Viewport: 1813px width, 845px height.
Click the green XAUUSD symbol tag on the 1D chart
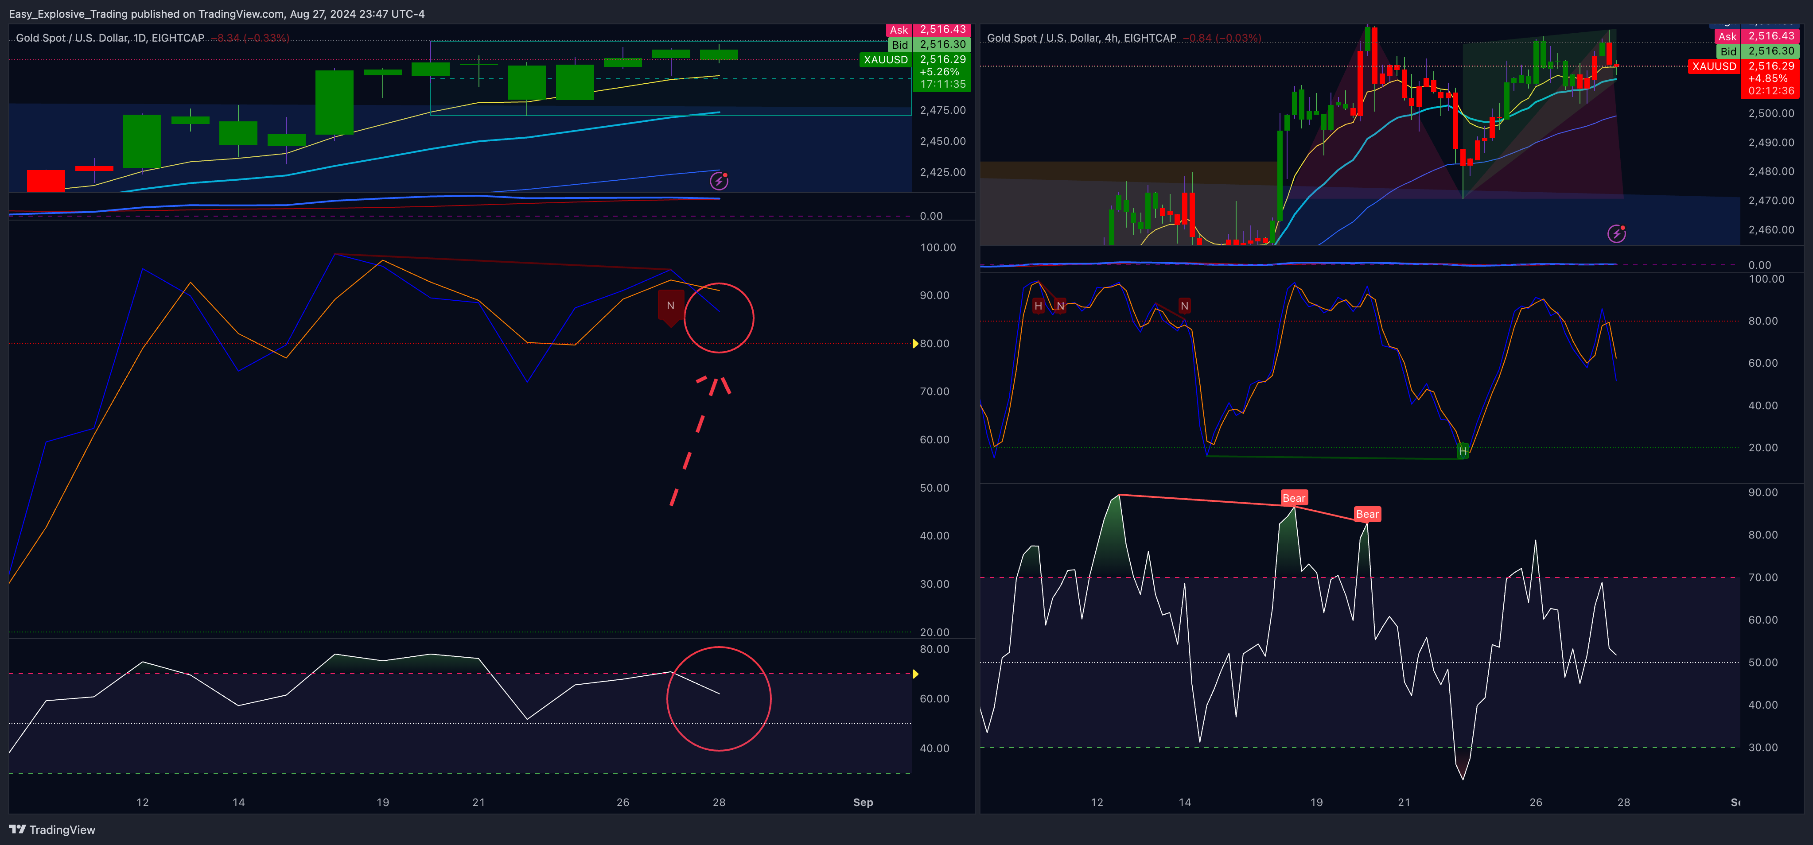[885, 60]
